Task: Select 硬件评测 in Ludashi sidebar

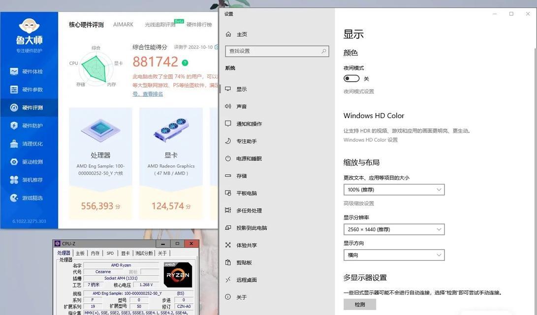Action: (29, 107)
